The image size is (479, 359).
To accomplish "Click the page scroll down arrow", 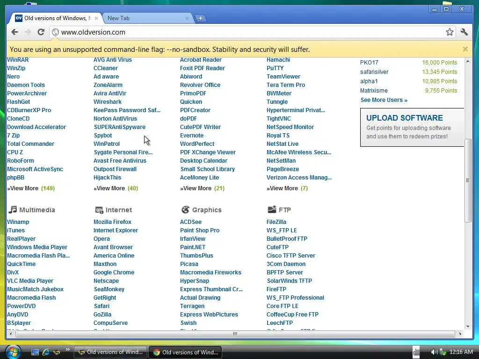I will [x=468, y=326].
